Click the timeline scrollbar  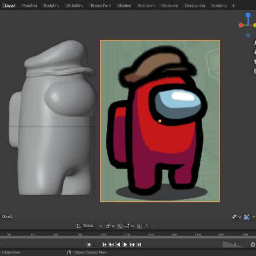[x=128, y=237]
